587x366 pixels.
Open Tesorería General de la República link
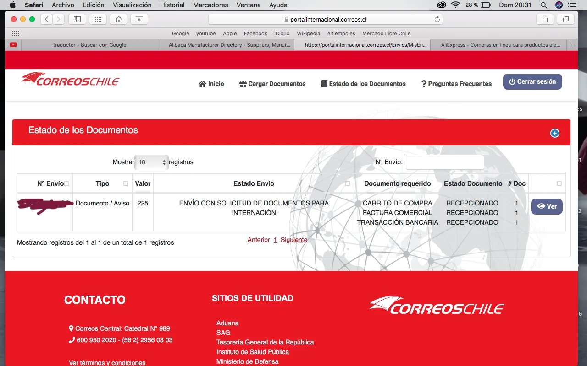point(265,342)
